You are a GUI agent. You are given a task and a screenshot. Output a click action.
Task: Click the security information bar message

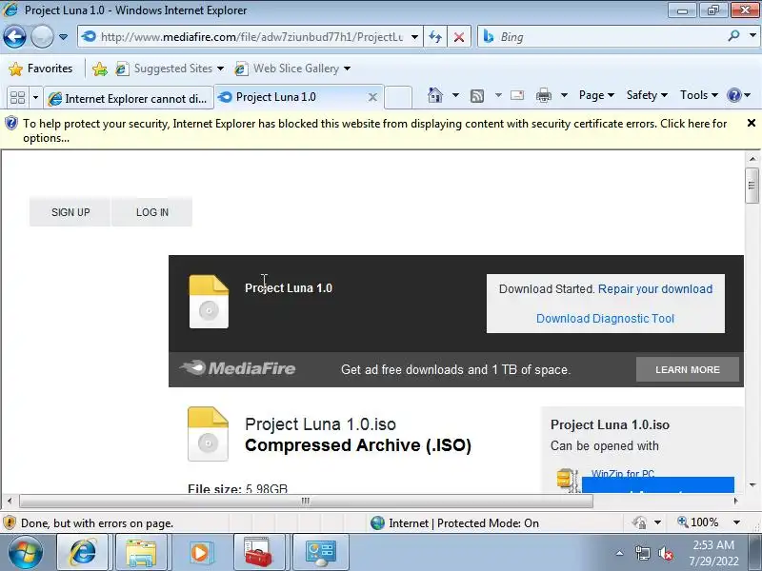(x=374, y=130)
